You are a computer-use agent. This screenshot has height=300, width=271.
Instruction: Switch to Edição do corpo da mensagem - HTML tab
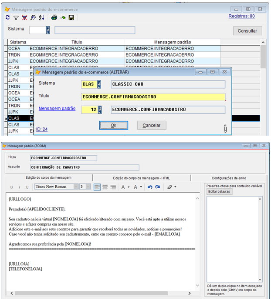pos(142,177)
